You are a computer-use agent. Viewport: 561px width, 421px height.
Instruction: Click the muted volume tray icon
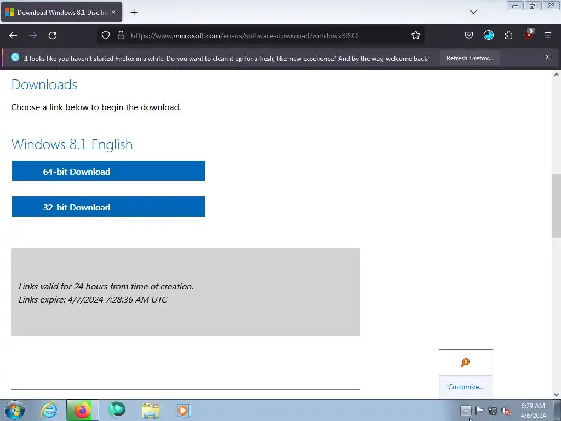[x=506, y=411]
